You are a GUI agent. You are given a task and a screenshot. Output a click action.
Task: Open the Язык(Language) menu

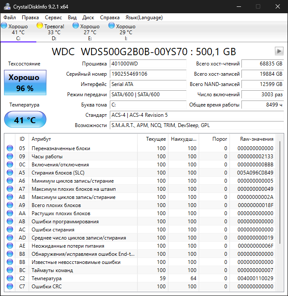pyautogui.click(x=144, y=18)
